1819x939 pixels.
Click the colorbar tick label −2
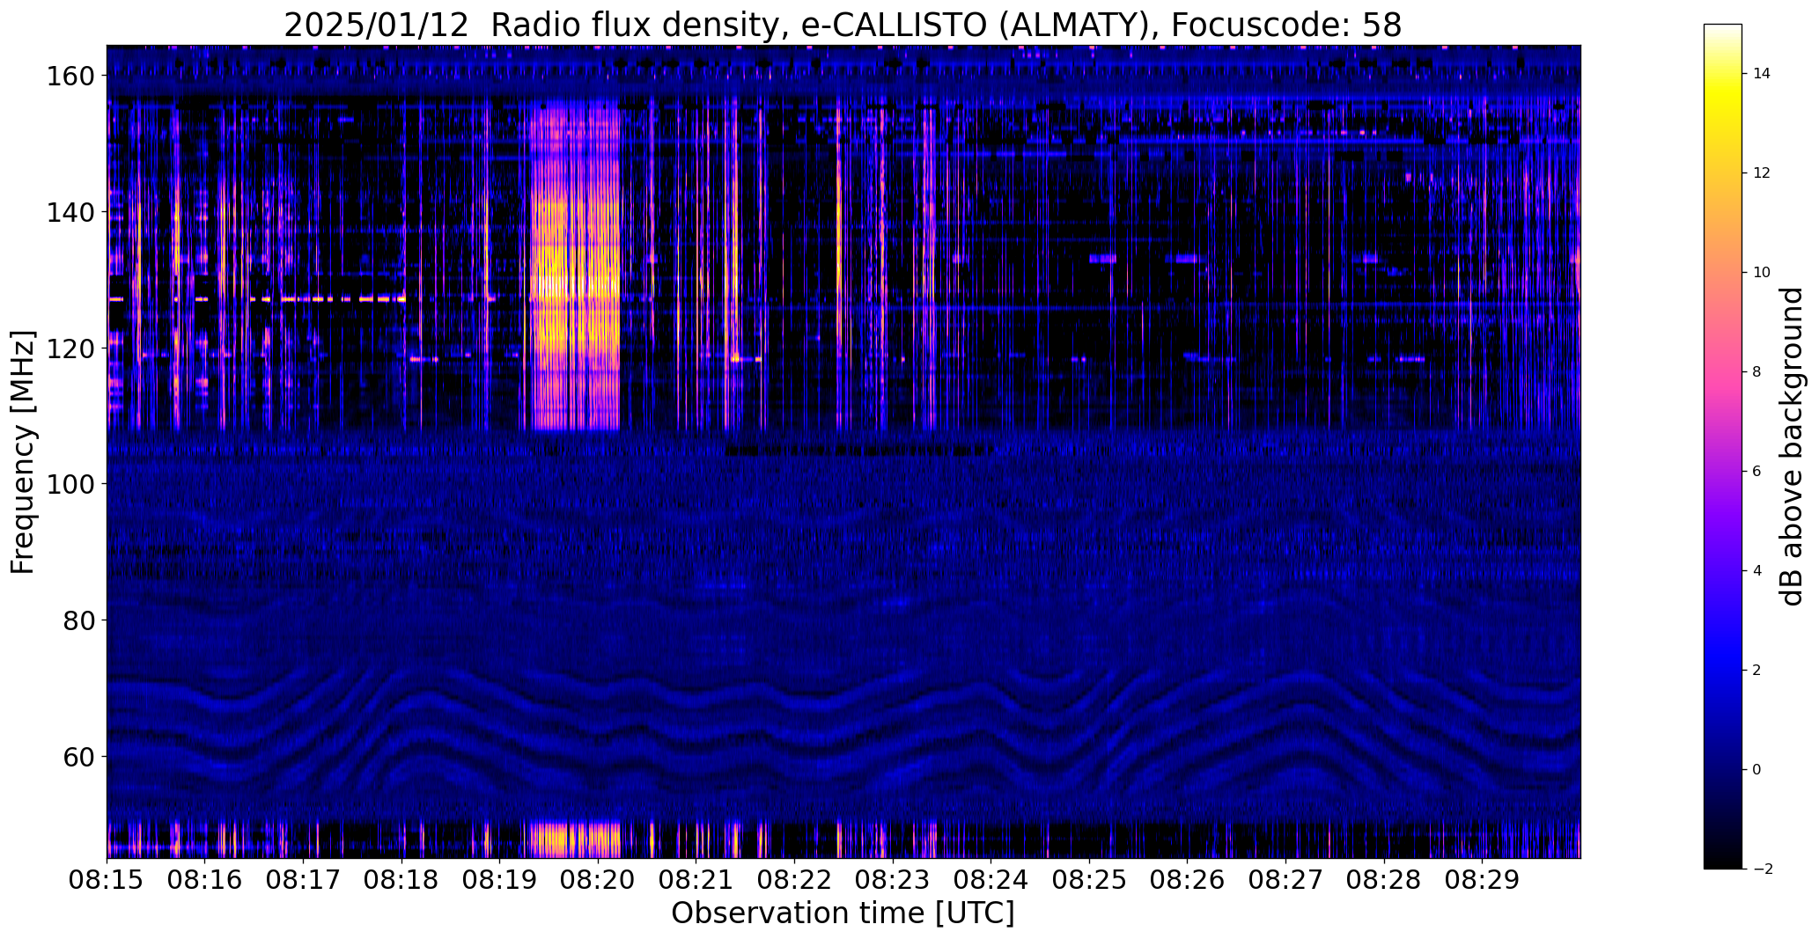[x=1763, y=869]
